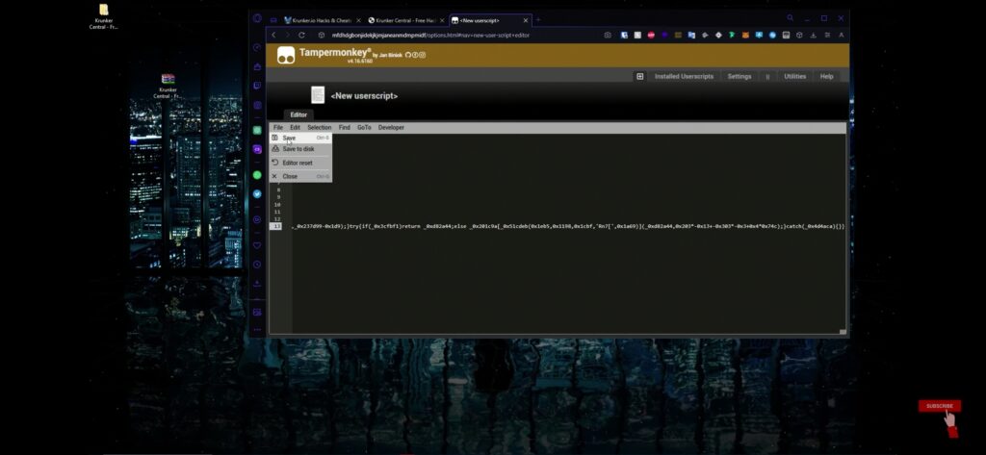The width and height of the screenshot is (986, 455).
Task: Click Save in the File menu
Action: 300,138
